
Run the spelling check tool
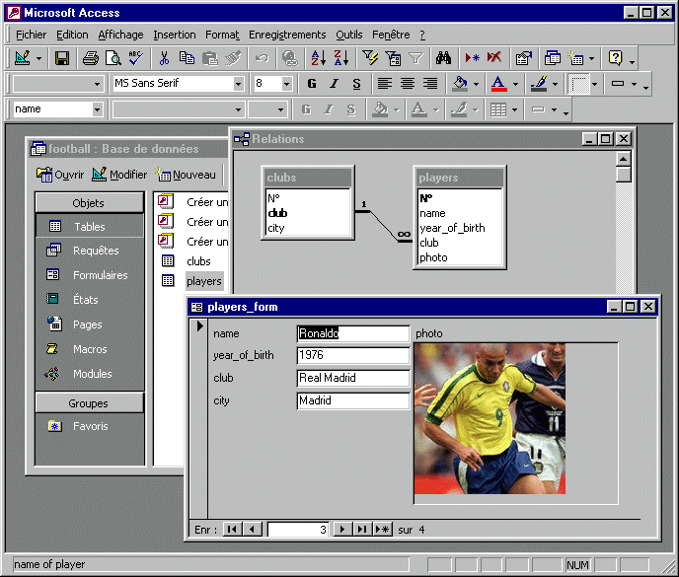pyautogui.click(x=134, y=58)
